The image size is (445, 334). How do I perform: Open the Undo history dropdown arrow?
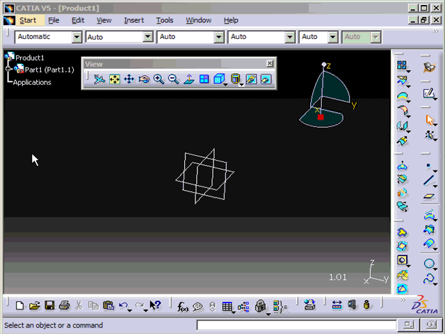click(130, 311)
